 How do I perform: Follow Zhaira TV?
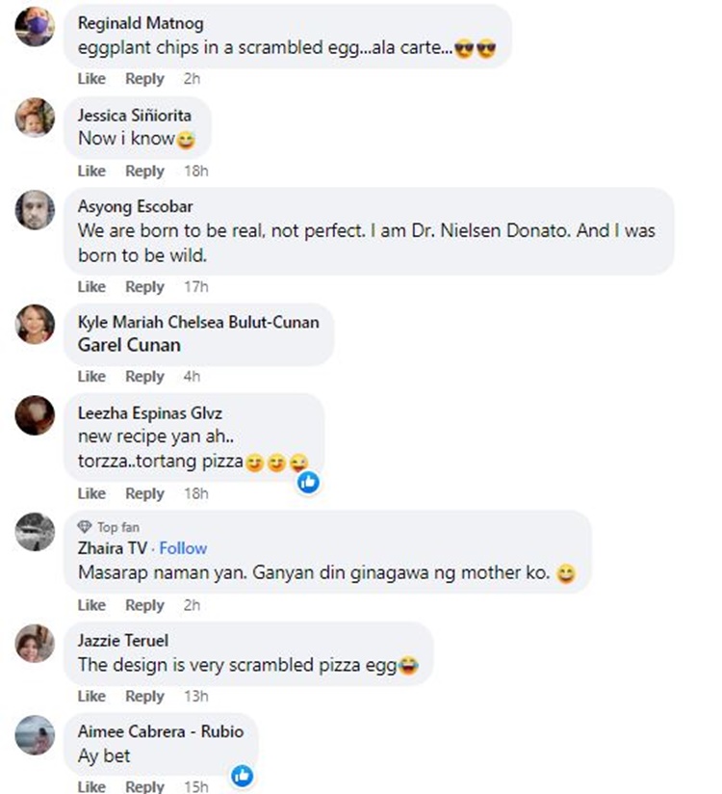pos(183,548)
